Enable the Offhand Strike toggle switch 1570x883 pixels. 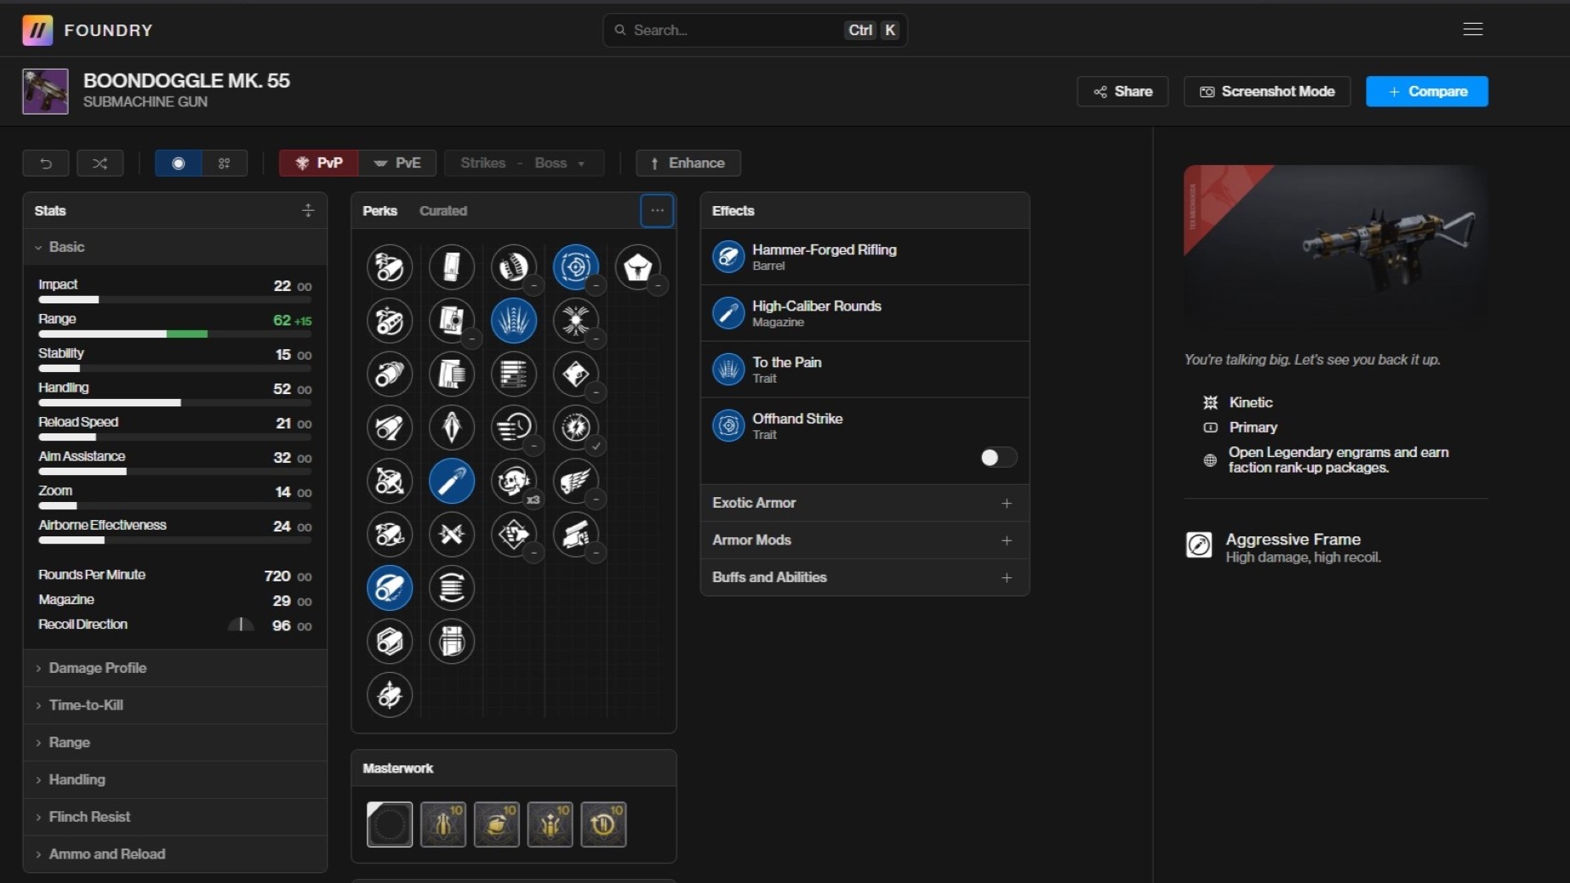point(998,457)
